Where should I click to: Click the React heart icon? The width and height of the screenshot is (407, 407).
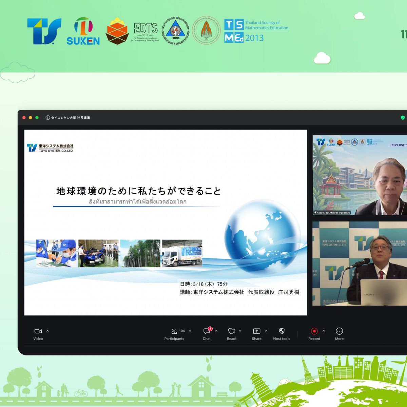(x=232, y=331)
